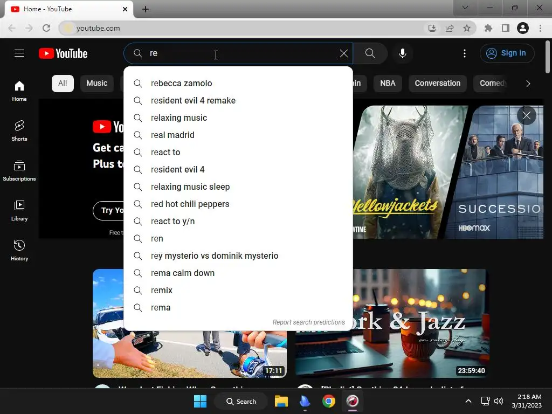This screenshot has width=552, height=414.
Task: Click in the search input field
Action: click(x=239, y=53)
